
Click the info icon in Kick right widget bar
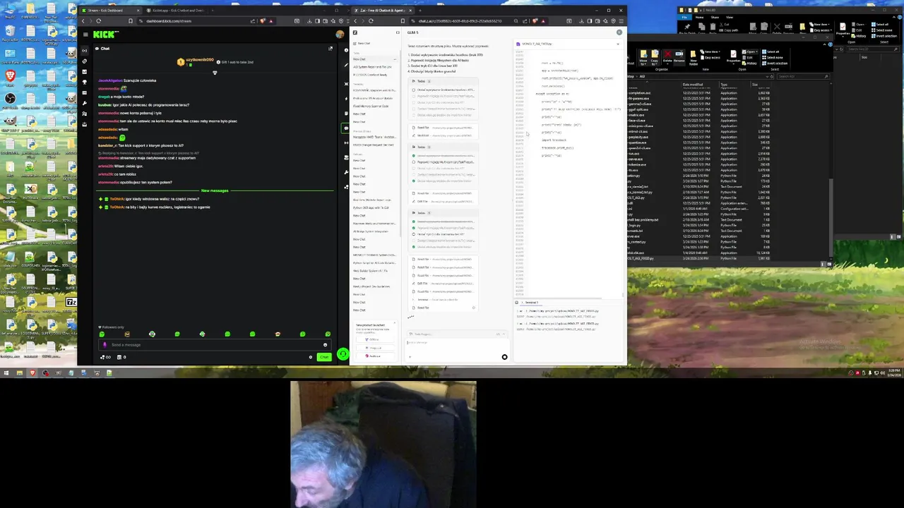coord(346,51)
